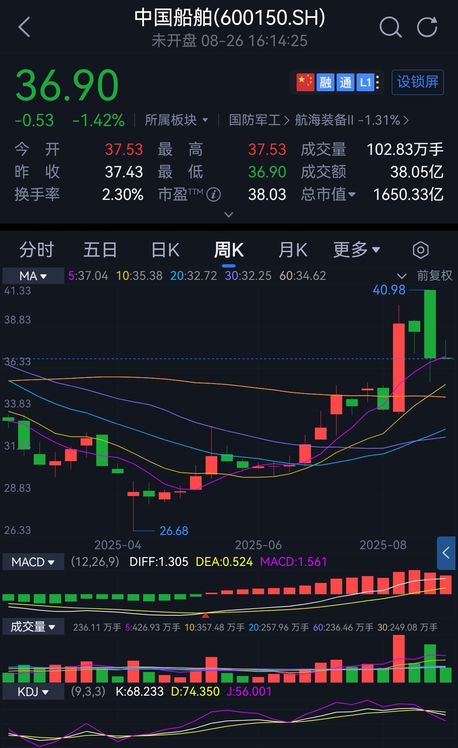Tap J:56.001 KDJ reading
The height and width of the screenshot is (748, 458).
249,691
